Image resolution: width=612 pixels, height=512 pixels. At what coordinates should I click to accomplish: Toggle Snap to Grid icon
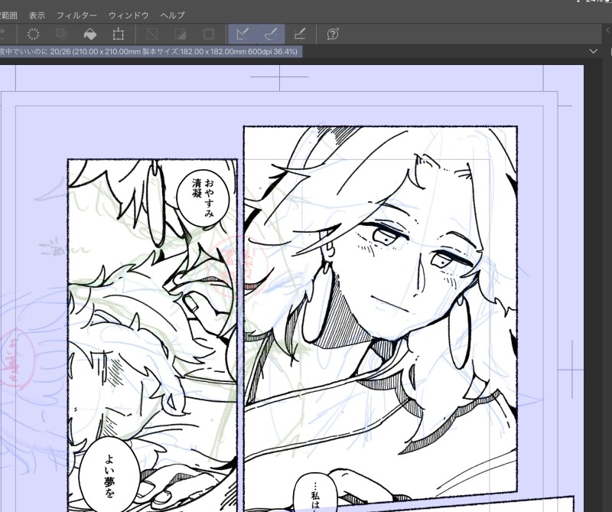300,34
